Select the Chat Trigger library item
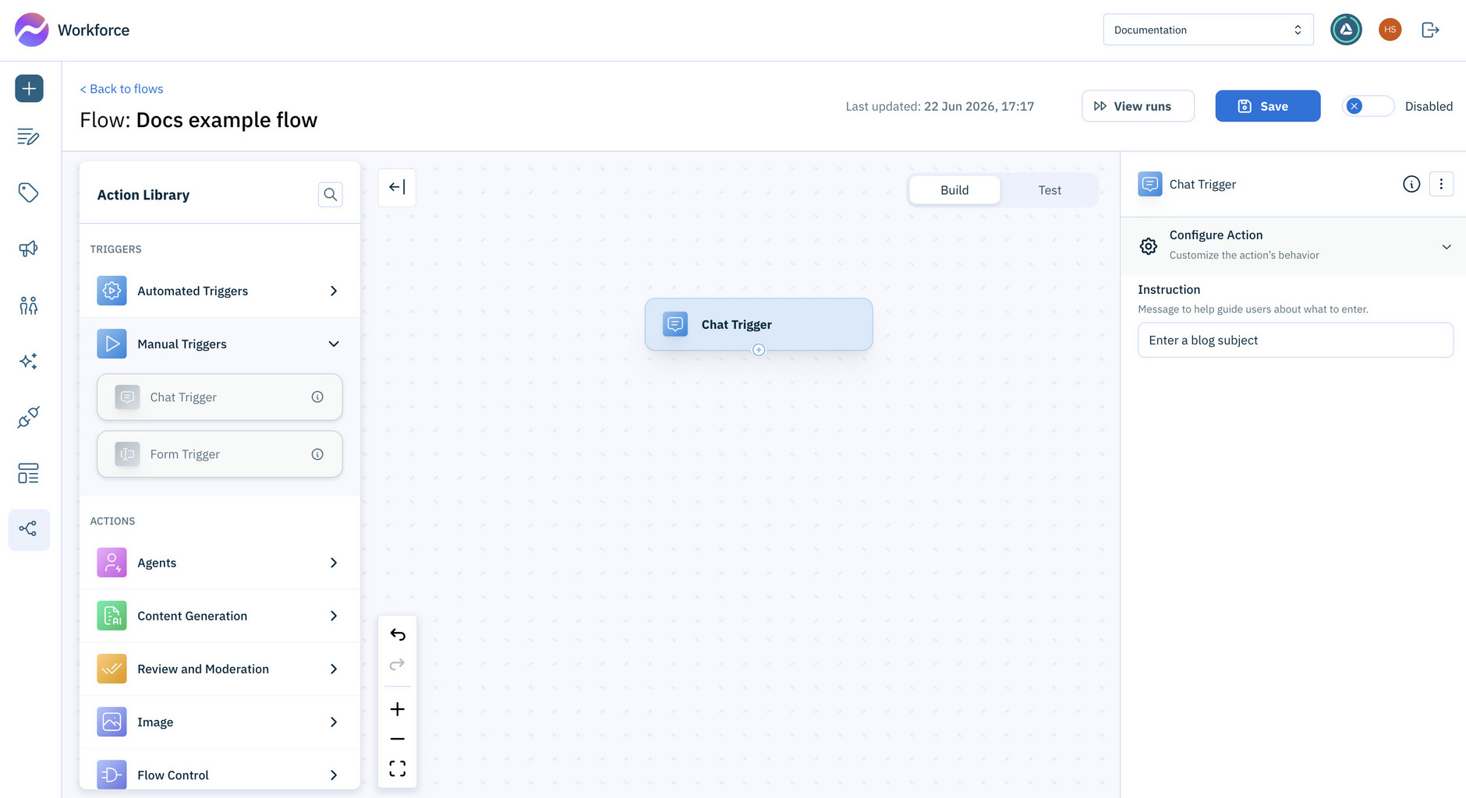 (x=220, y=397)
